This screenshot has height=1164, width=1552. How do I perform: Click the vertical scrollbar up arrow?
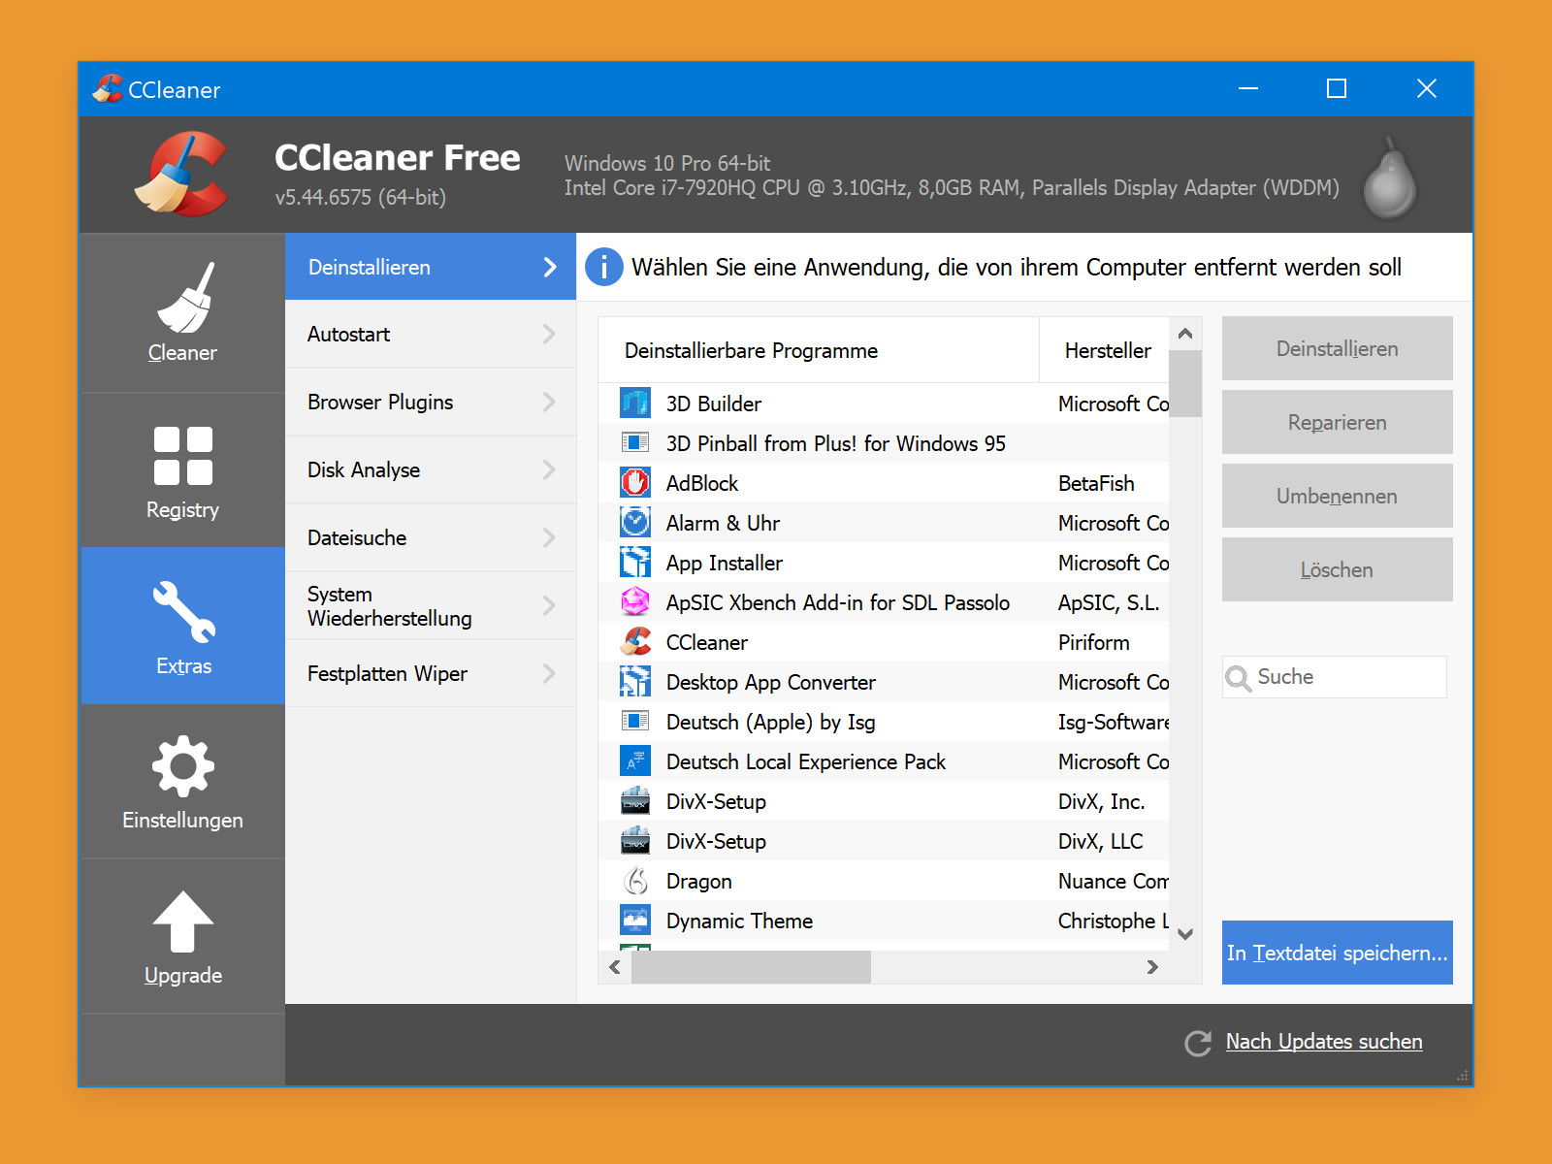(1185, 334)
